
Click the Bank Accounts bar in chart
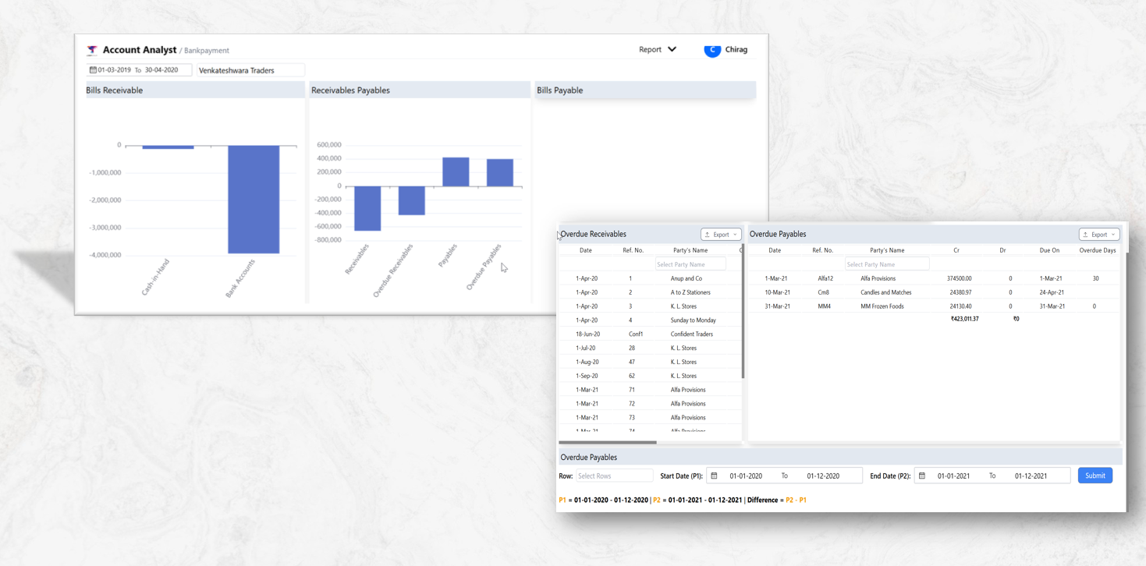[254, 199]
